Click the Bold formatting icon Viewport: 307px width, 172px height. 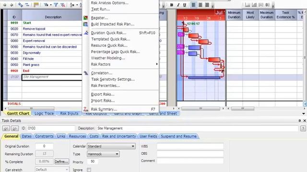(172, 5)
